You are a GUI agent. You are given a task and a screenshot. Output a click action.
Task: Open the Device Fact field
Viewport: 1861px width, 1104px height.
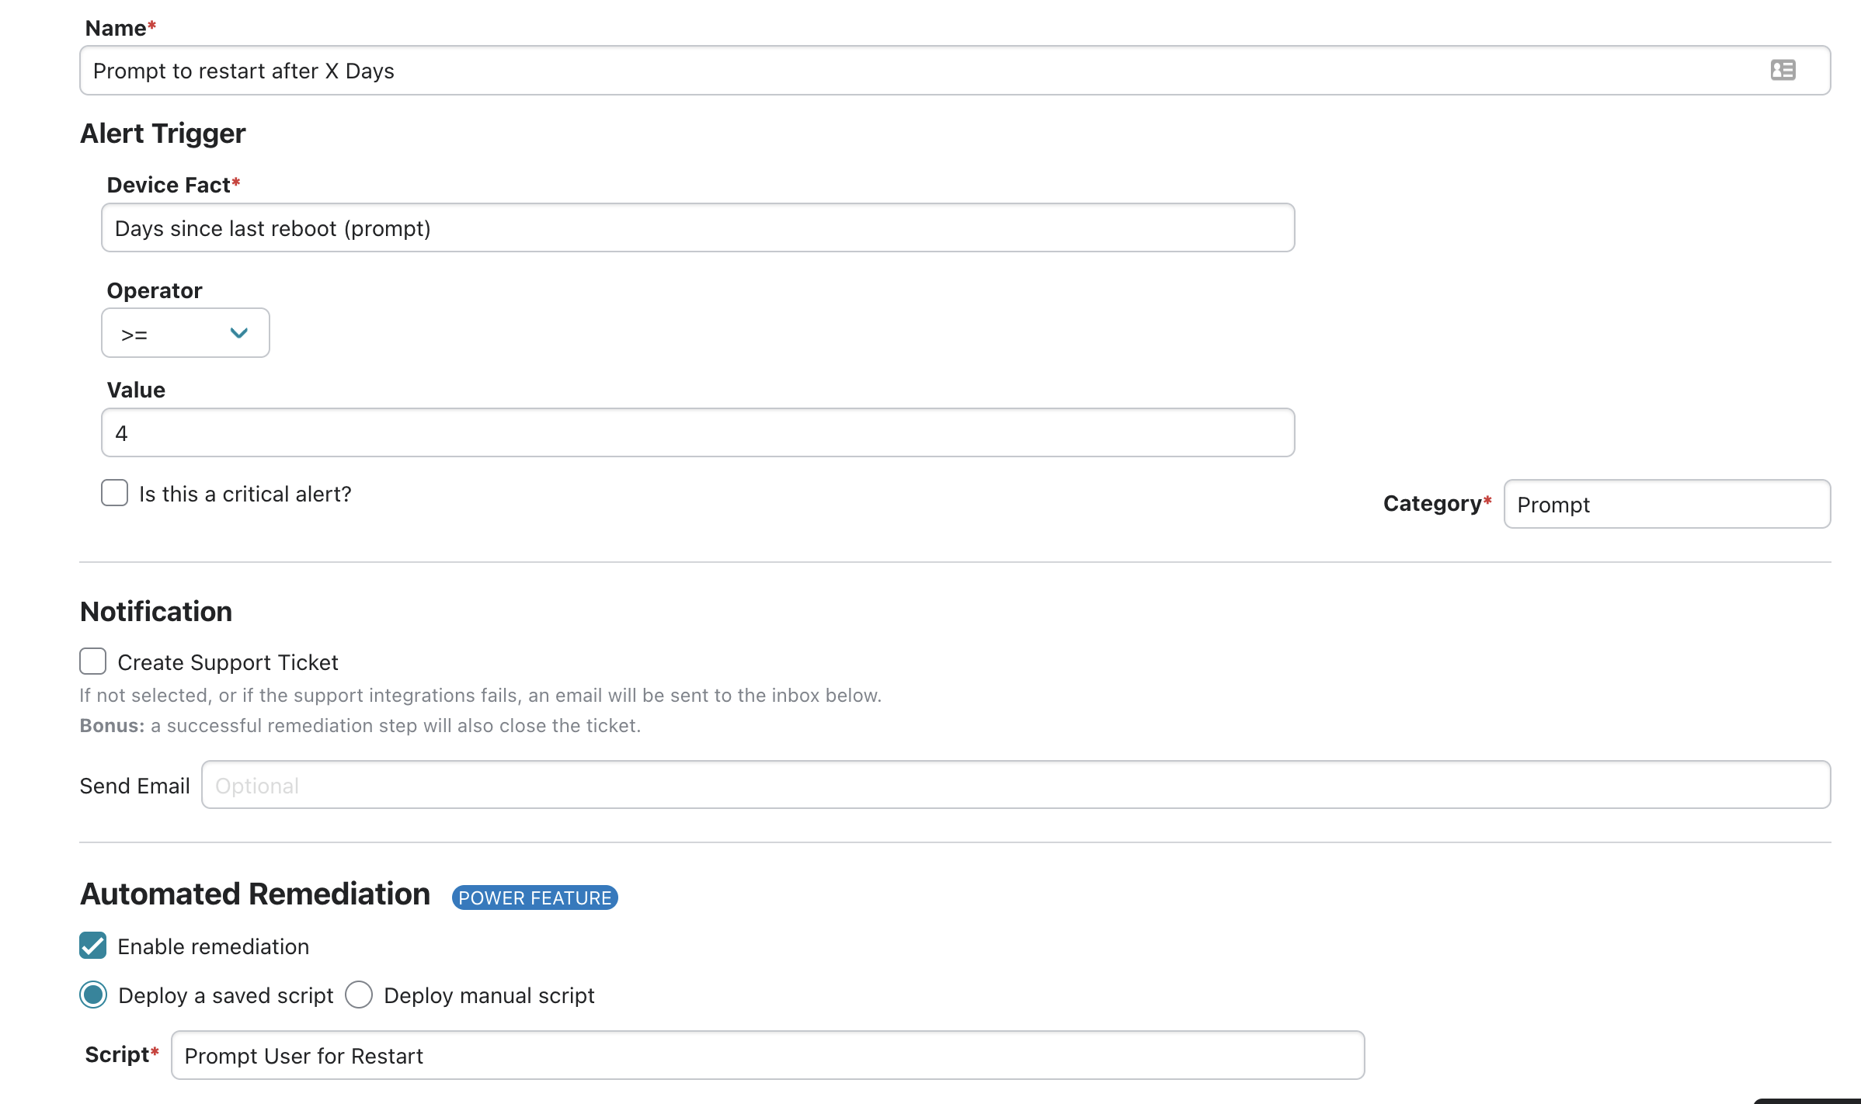pos(697,227)
